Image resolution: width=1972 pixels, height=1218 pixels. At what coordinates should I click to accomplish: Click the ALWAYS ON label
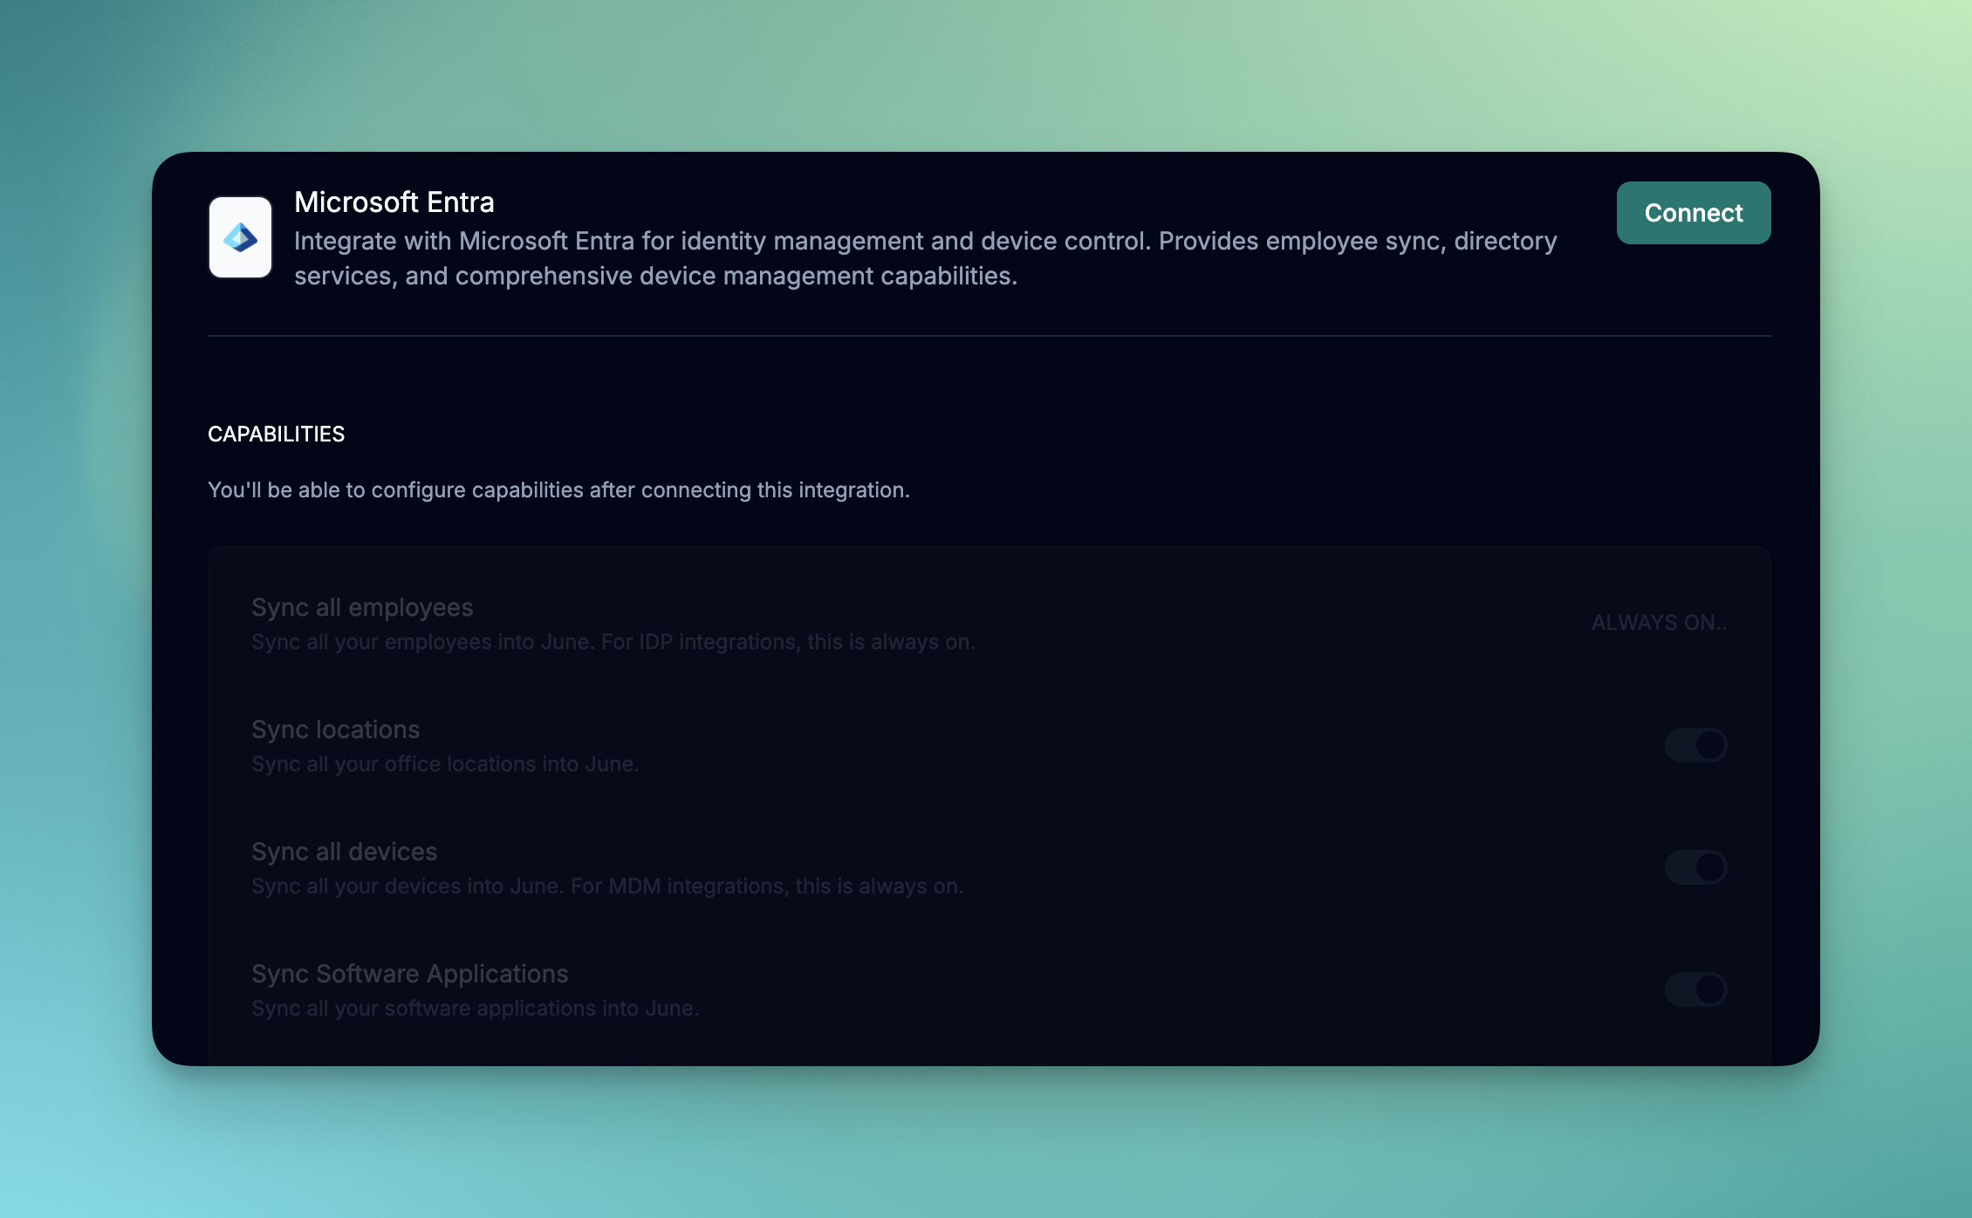[x=1658, y=623]
